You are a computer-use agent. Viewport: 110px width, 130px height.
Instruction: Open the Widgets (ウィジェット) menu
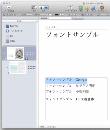(102, 8)
